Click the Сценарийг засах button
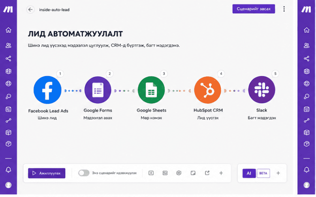The height and width of the screenshot is (197, 316). 254,9
